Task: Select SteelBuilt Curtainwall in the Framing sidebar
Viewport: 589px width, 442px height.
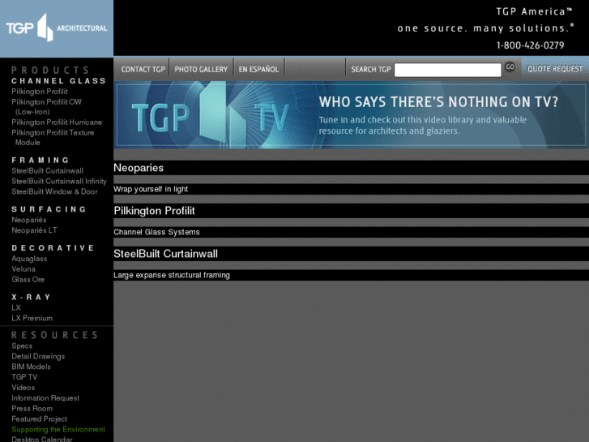Action: click(47, 171)
